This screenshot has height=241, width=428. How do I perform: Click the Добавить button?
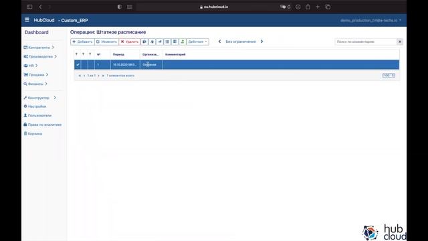[x=82, y=42]
